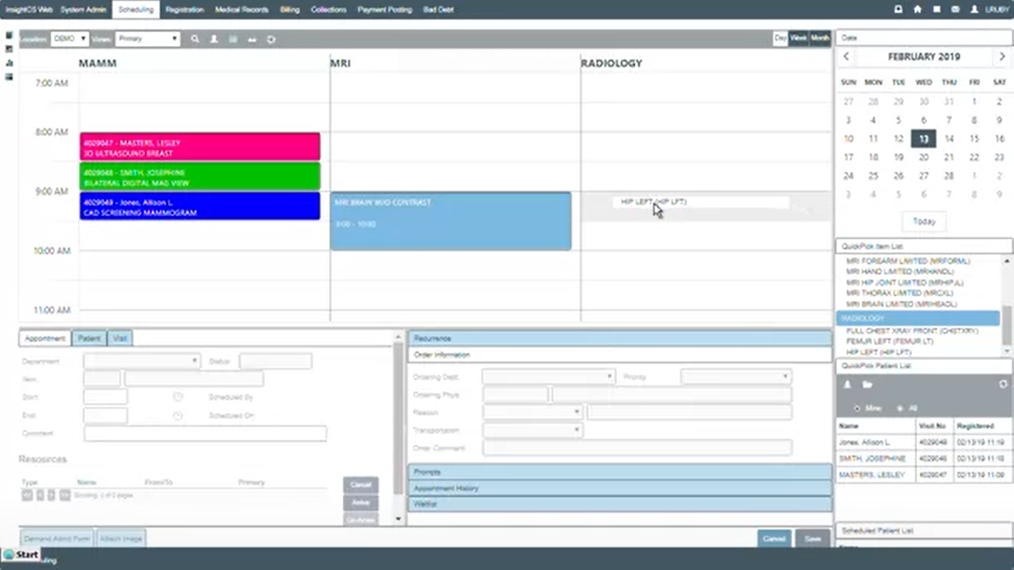This screenshot has height=570, width=1014.
Task: Select the Mine radio button
Action: [857, 408]
